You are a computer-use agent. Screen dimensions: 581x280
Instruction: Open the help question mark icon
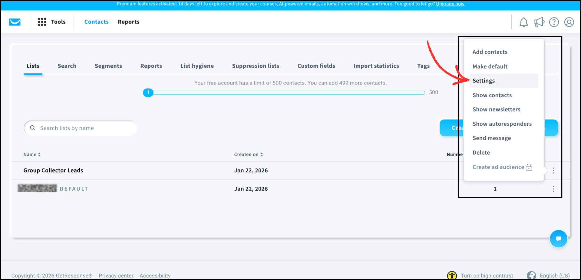[x=554, y=22]
